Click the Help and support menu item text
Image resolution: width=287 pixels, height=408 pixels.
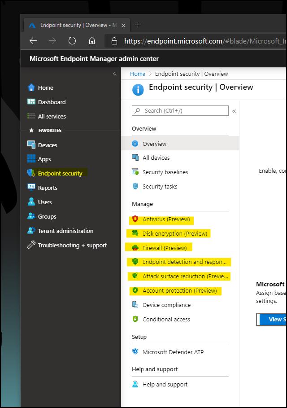click(165, 384)
